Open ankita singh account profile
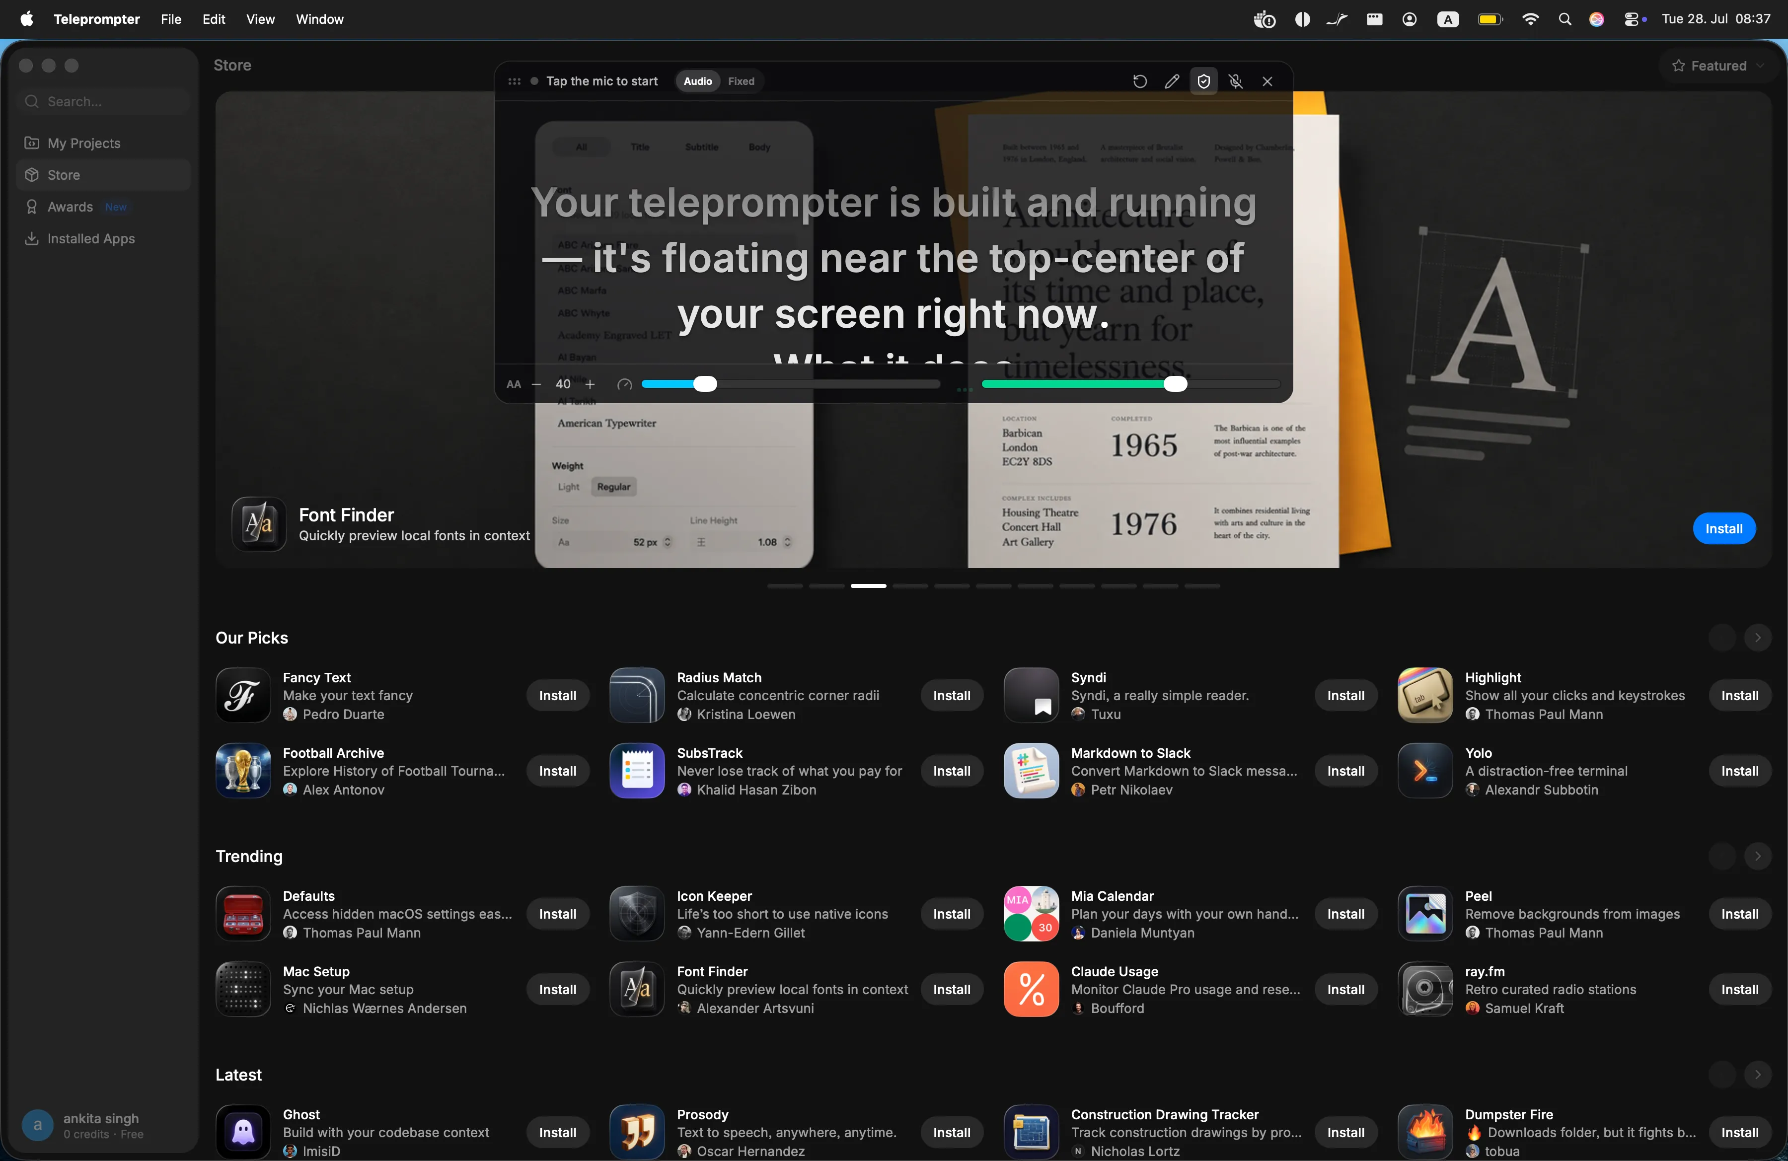 click(104, 1125)
